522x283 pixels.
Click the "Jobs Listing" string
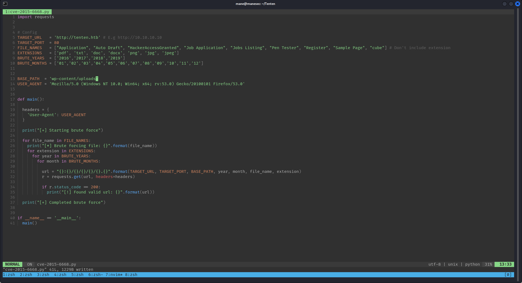tap(247, 48)
